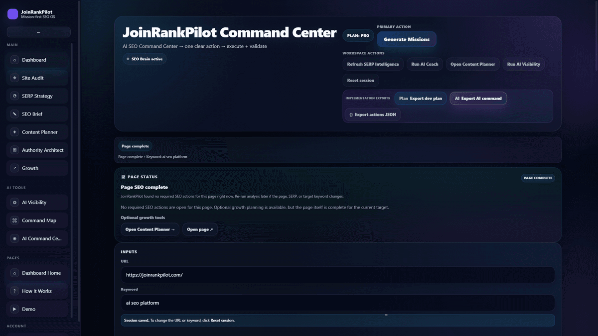The height and width of the screenshot is (336, 598).
Task: Click the Authority Architect sidebar icon
Action: (14, 150)
